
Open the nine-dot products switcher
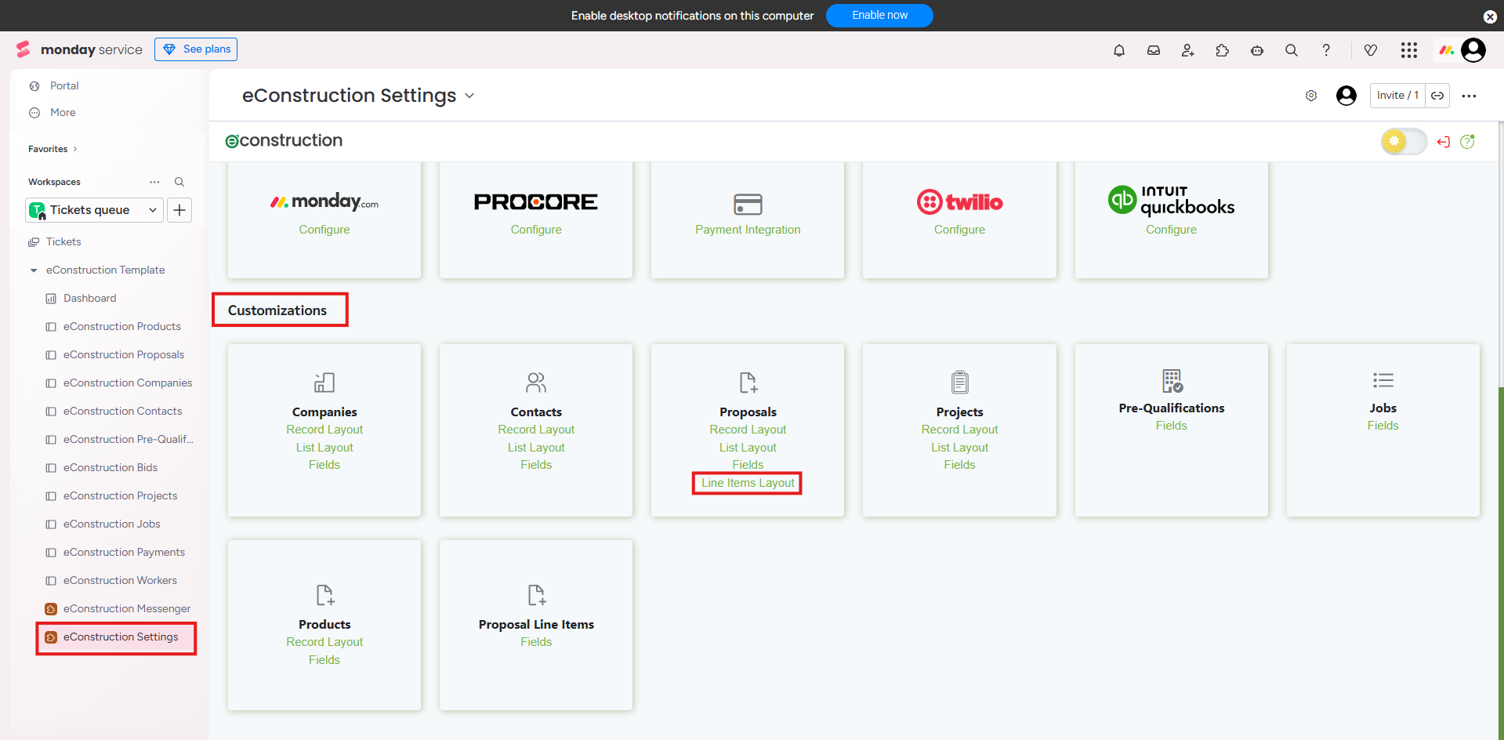(x=1409, y=50)
